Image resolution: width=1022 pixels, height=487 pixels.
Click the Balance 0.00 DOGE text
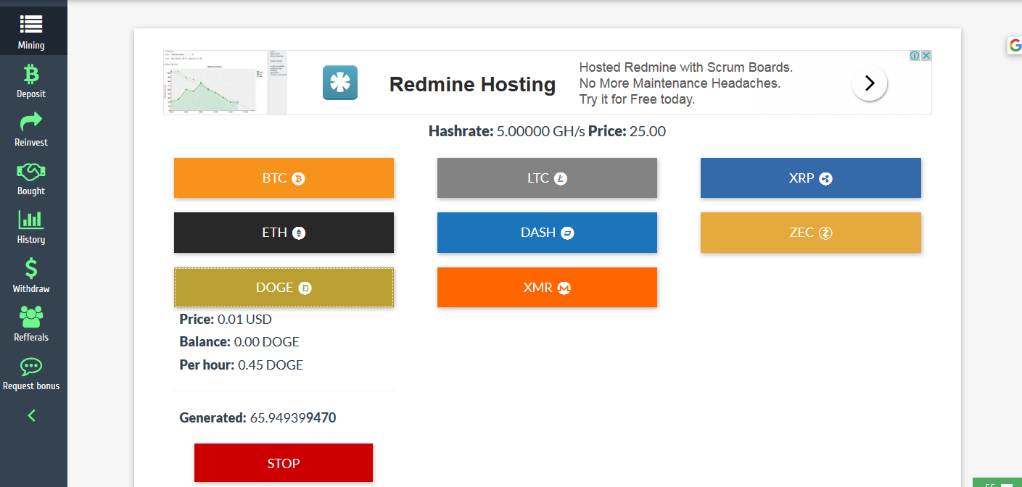tap(239, 342)
